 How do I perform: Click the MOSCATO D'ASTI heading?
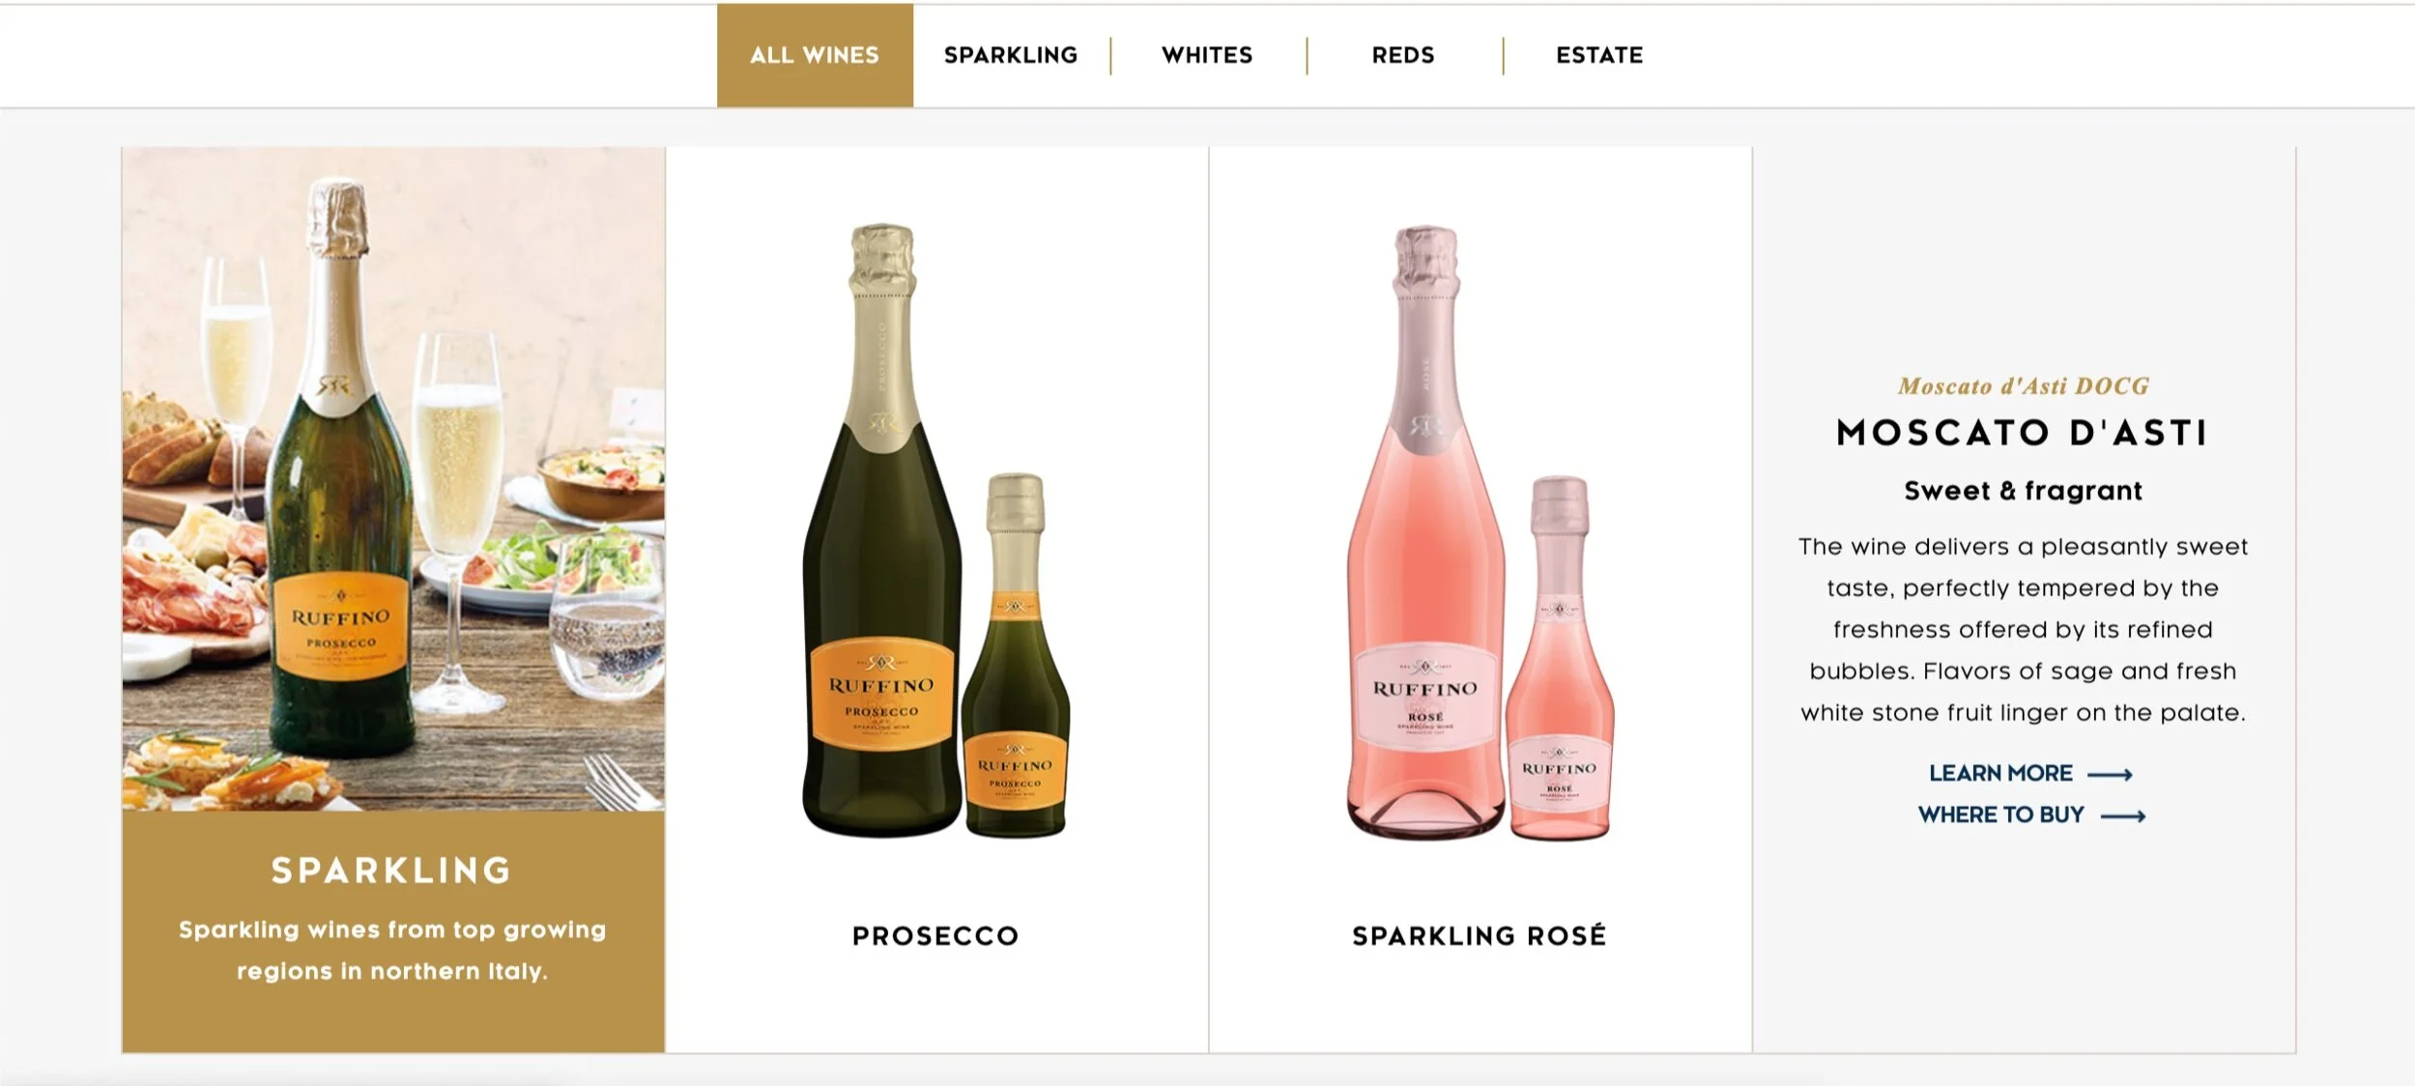2023,432
